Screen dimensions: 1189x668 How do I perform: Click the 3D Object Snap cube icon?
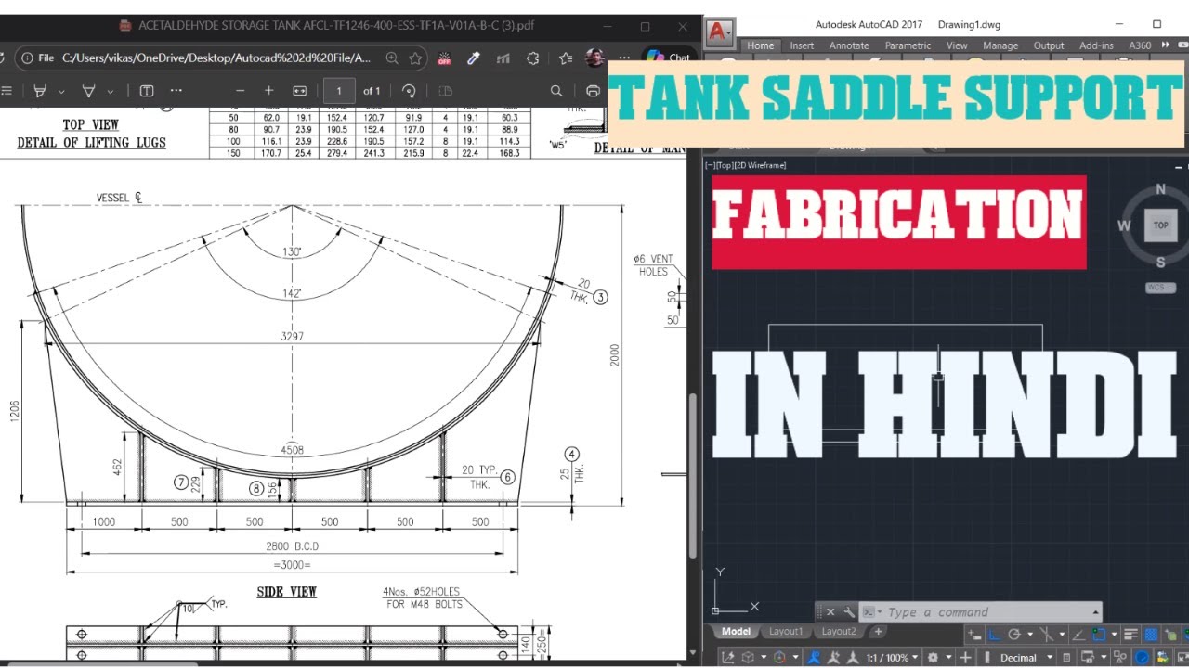coord(748,658)
